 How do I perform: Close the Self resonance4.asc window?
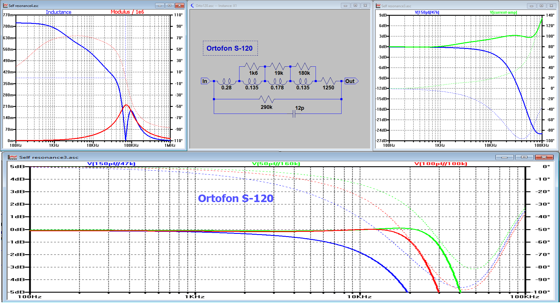tap(180, 6)
